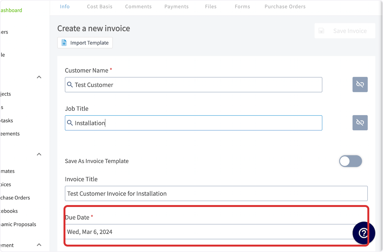Open Estimates in the sidebar
The width and height of the screenshot is (383, 252).
pyautogui.click(x=7, y=171)
